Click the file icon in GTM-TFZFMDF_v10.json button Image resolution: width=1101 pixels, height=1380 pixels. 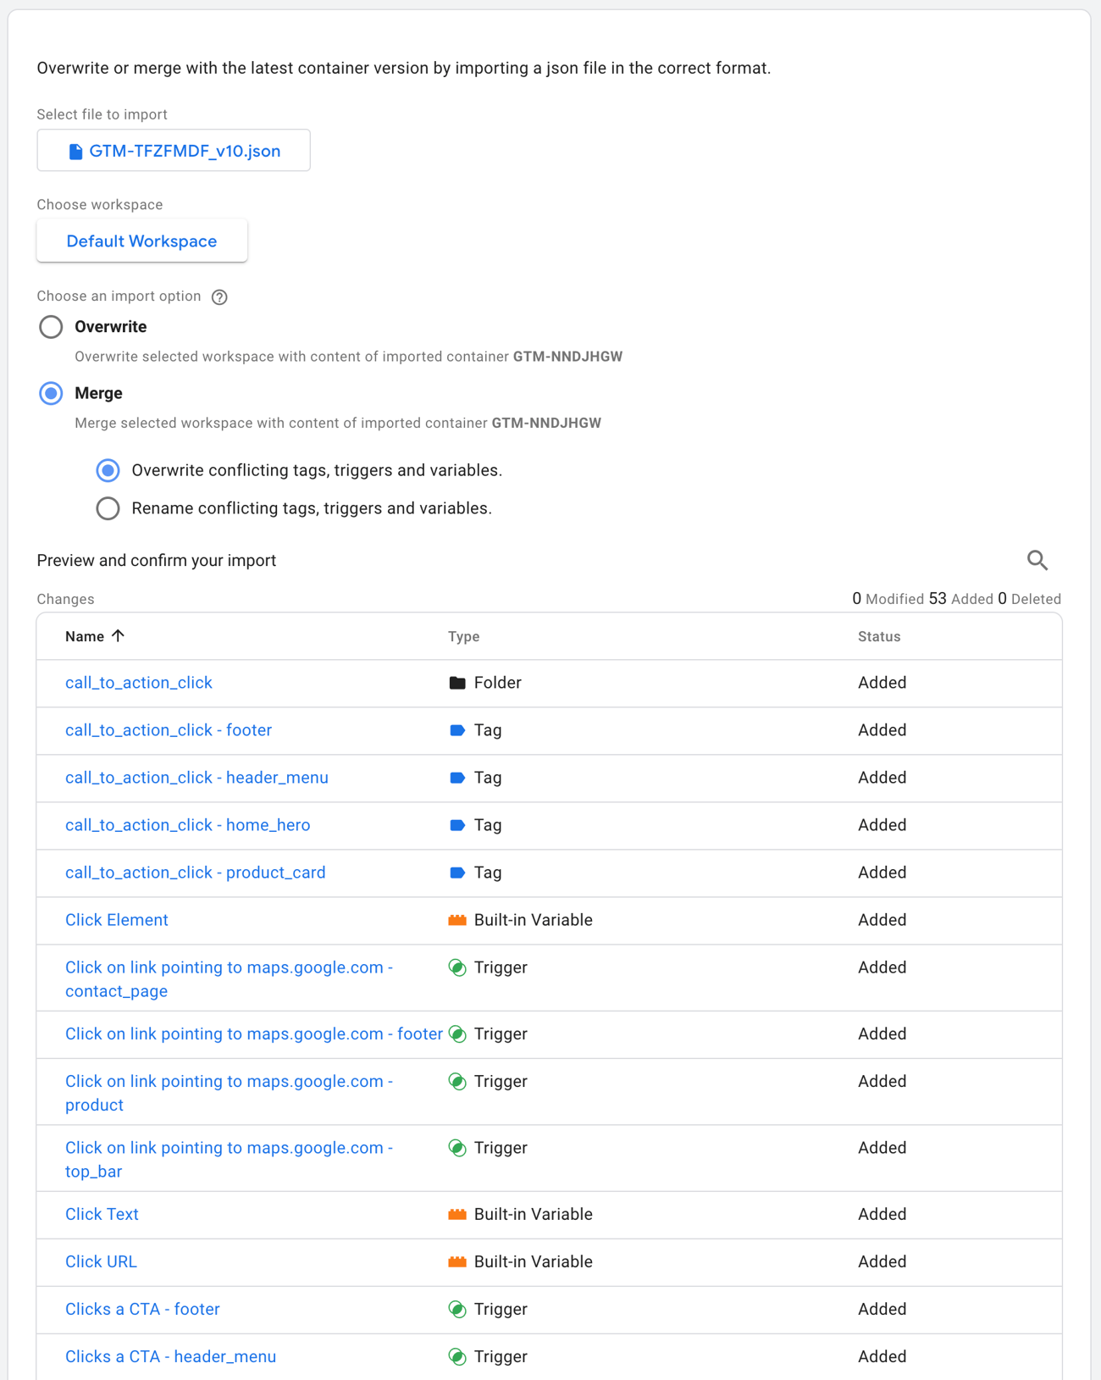(x=75, y=151)
